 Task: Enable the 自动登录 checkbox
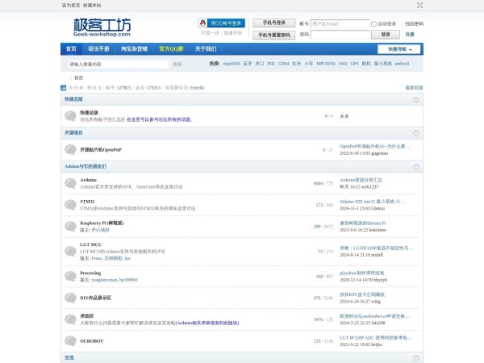click(x=373, y=24)
